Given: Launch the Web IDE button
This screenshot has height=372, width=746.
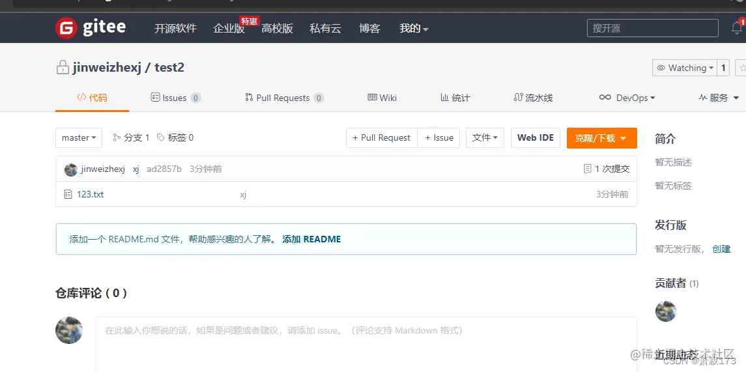Looking at the screenshot, I should tap(536, 137).
